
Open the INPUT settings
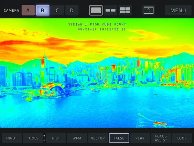click(x=12, y=138)
